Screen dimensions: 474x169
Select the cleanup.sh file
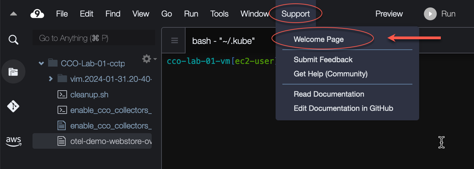coord(89,95)
